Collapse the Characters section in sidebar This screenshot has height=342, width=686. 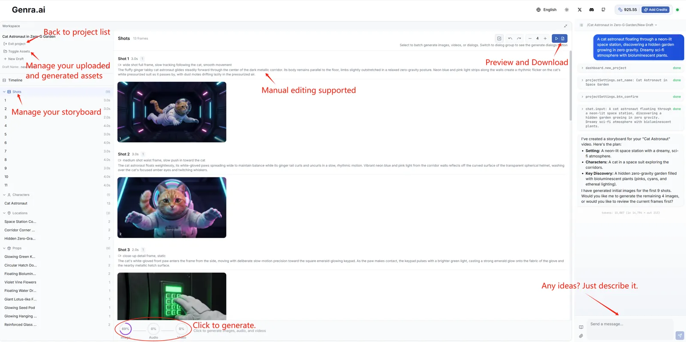click(4, 195)
